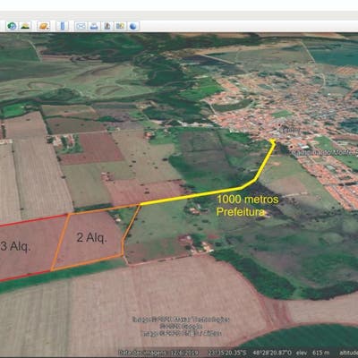The width and height of the screenshot is (358, 358).
Task: Click the yellow path endpoint marker in town
Action: tap(272, 141)
